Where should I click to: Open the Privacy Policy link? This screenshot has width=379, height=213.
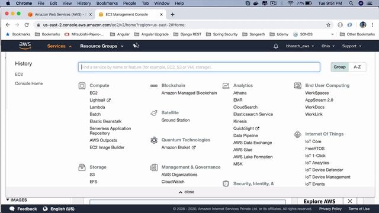coord(330,209)
